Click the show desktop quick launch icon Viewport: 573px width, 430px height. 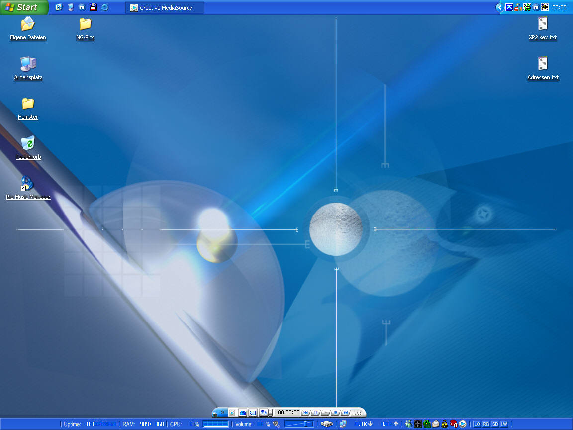pyautogui.click(x=71, y=7)
